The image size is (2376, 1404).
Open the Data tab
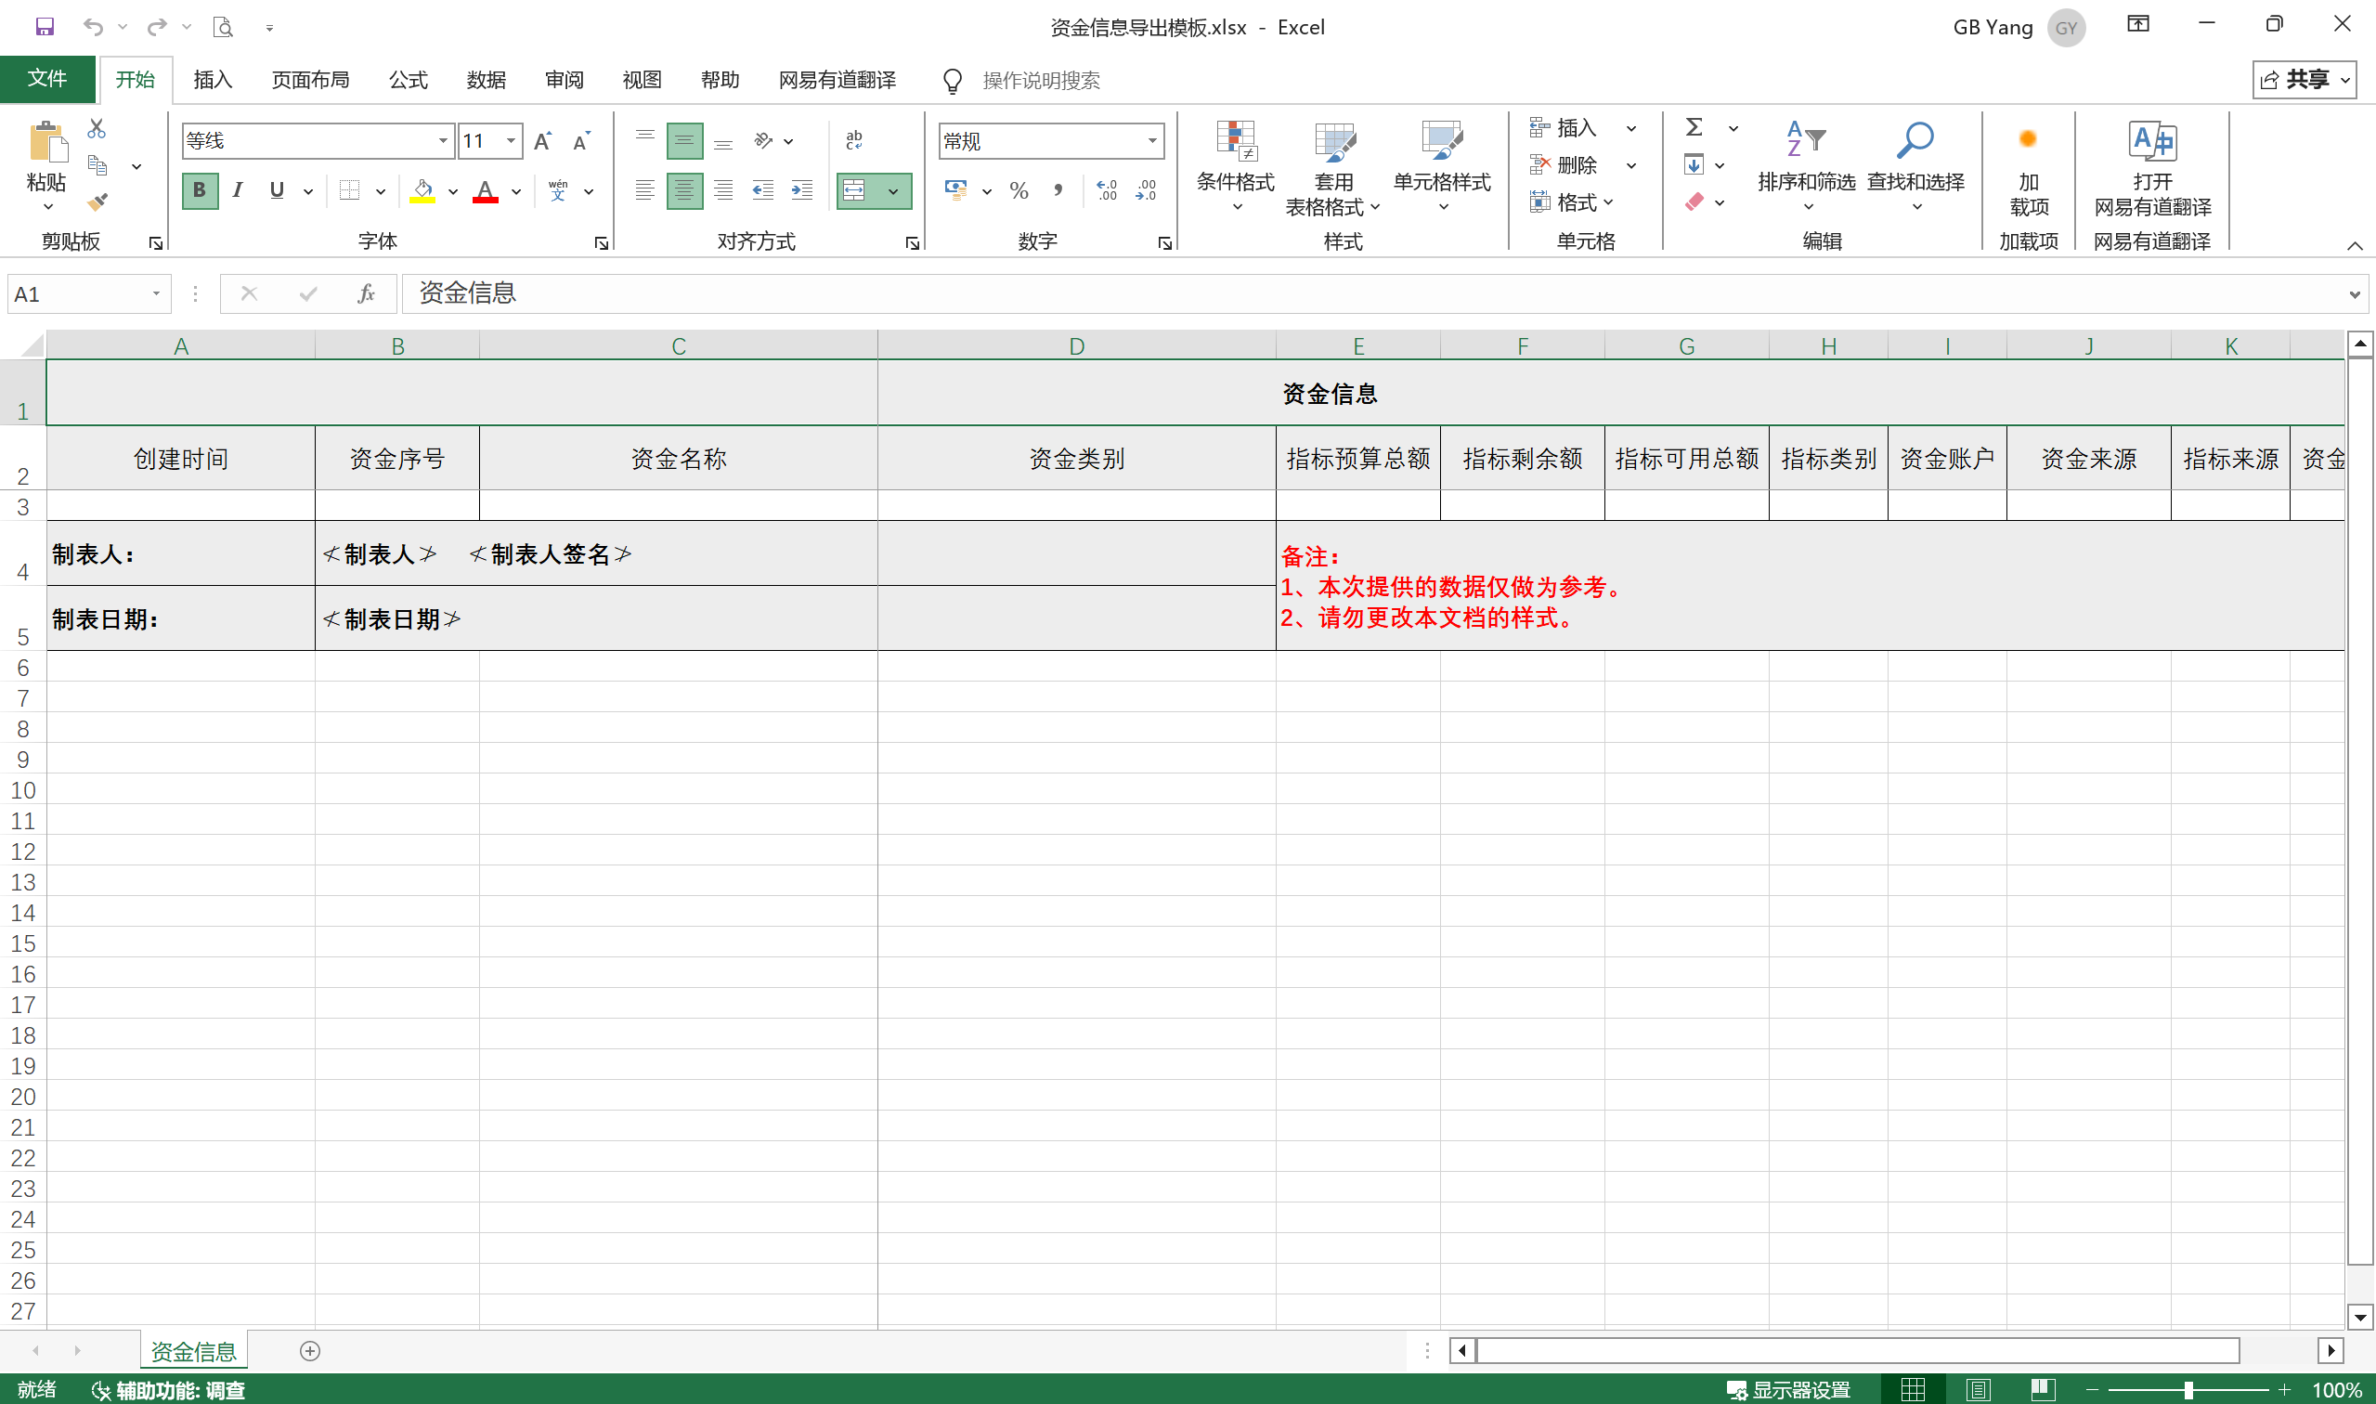[487, 80]
